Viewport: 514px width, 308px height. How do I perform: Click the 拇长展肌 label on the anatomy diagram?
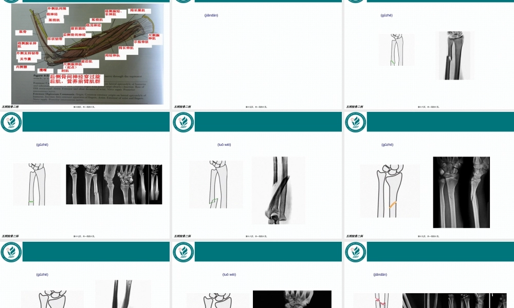[137, 10]
